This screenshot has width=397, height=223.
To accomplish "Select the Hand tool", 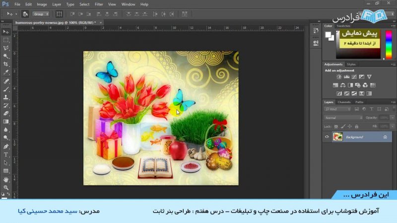I will click(x=6, y=179).
